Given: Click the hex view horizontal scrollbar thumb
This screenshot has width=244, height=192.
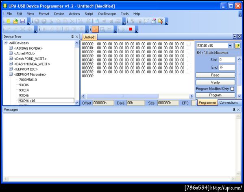Looking at the screenshot, I should pyautogui.click(x=122, y=96).
